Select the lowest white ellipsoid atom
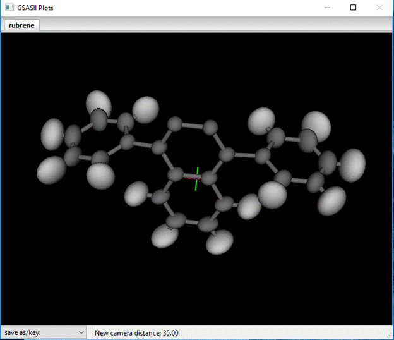 220,242
